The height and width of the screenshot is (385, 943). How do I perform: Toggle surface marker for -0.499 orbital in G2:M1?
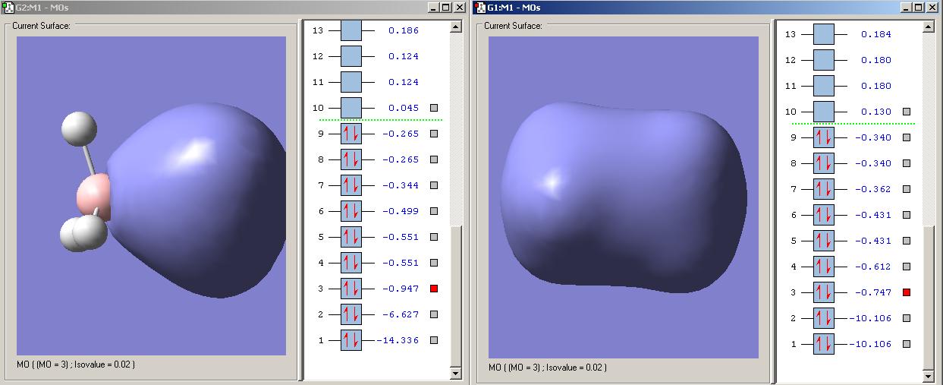tap(434, 211)
